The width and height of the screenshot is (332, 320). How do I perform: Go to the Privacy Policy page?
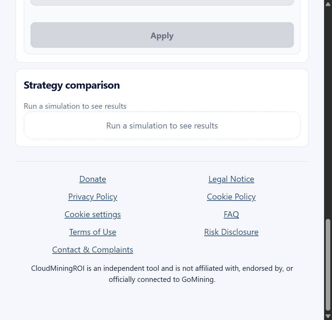point(92,197)
